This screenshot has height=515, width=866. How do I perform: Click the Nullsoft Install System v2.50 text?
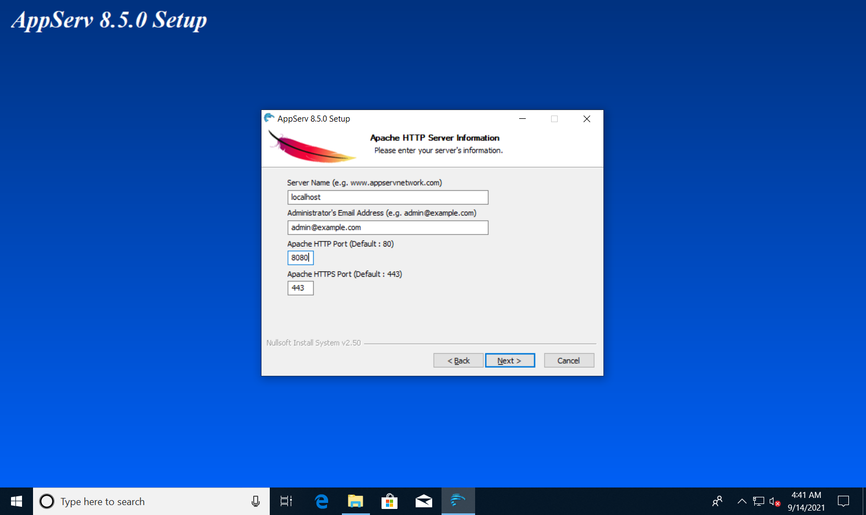[x=313, y=343]
